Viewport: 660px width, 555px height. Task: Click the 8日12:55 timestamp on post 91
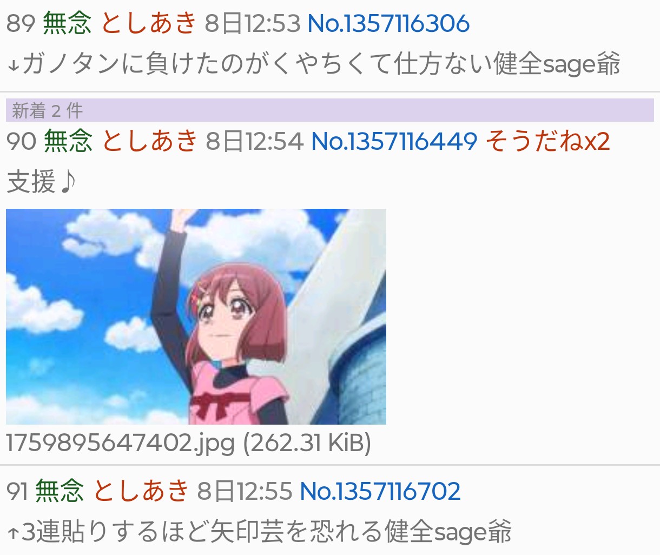245,491
